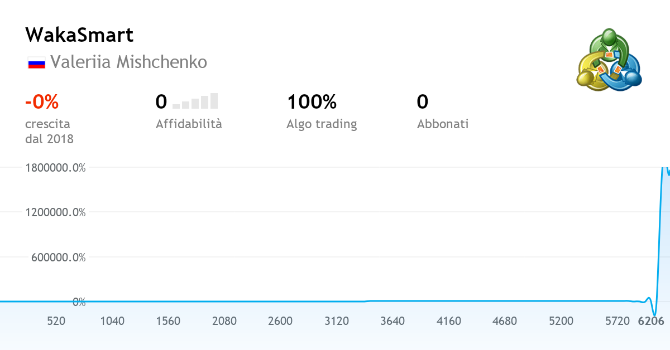This screenshot has height=350, width=670.
Task: Click the 4160 tick on the x-axis
Action: 449,321
